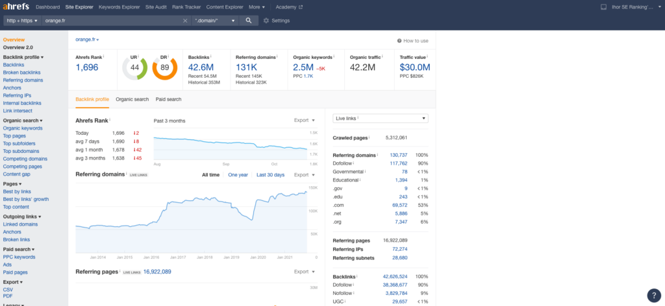Image resolution: width=665 pixels, height=306 pixels.
Task: Open Rank Tracker in top navigation
Action: pyautogui.click(x=186, y=7)
